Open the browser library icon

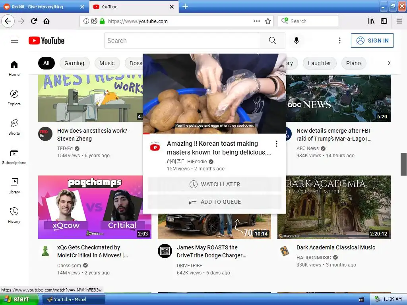[x=371, y=21]
